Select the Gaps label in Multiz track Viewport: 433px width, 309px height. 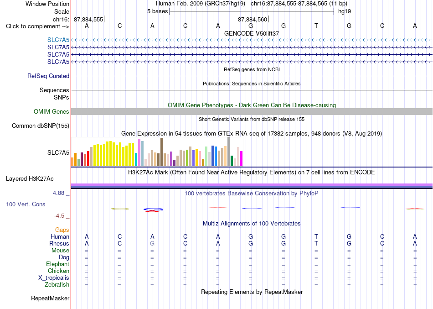62,230
